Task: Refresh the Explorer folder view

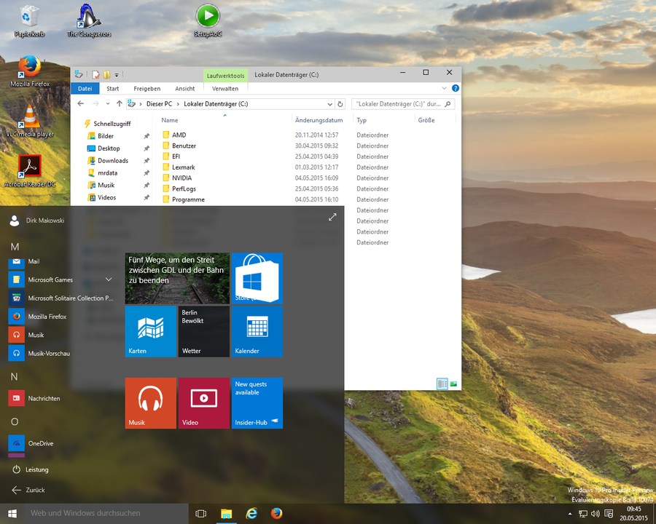Action: (x=340, y=104)
